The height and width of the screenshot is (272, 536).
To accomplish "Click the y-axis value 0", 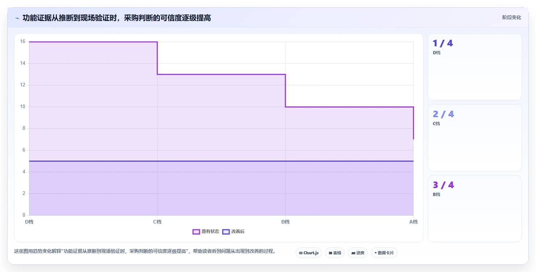I will [x=24, y=215].
